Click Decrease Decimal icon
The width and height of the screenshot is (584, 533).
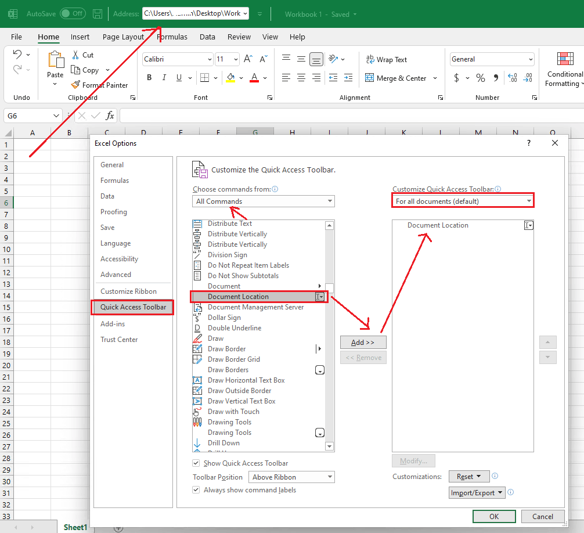coord(527,78)
